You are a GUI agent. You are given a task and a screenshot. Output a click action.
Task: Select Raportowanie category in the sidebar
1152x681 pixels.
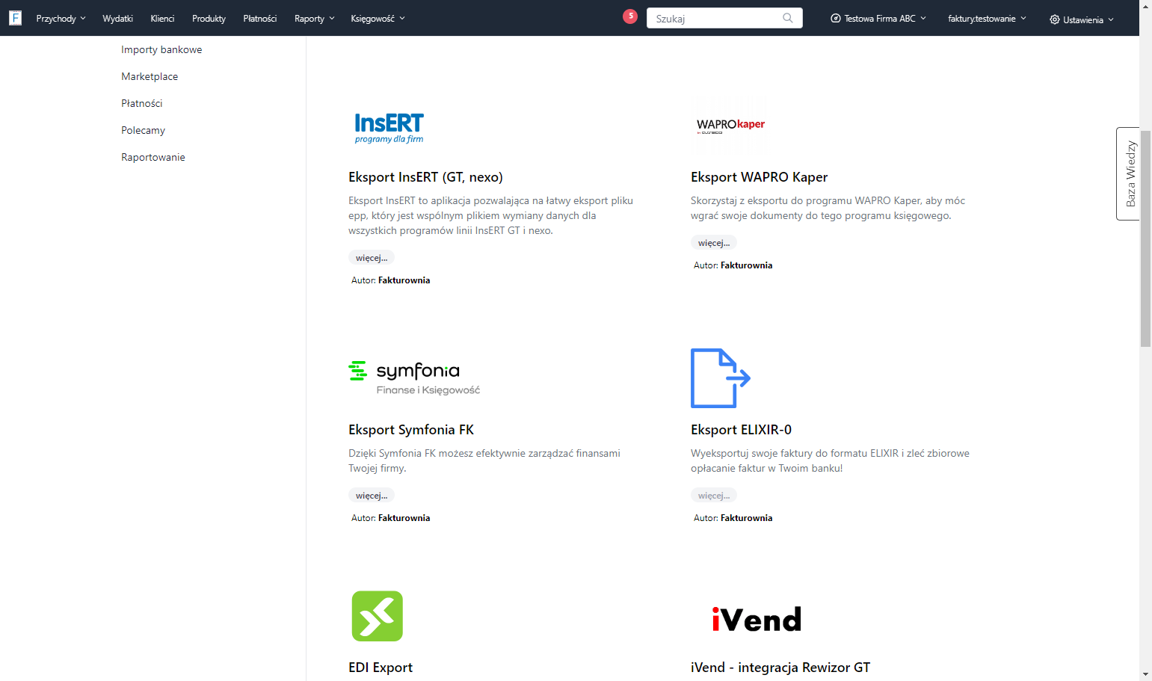point(153,157)
